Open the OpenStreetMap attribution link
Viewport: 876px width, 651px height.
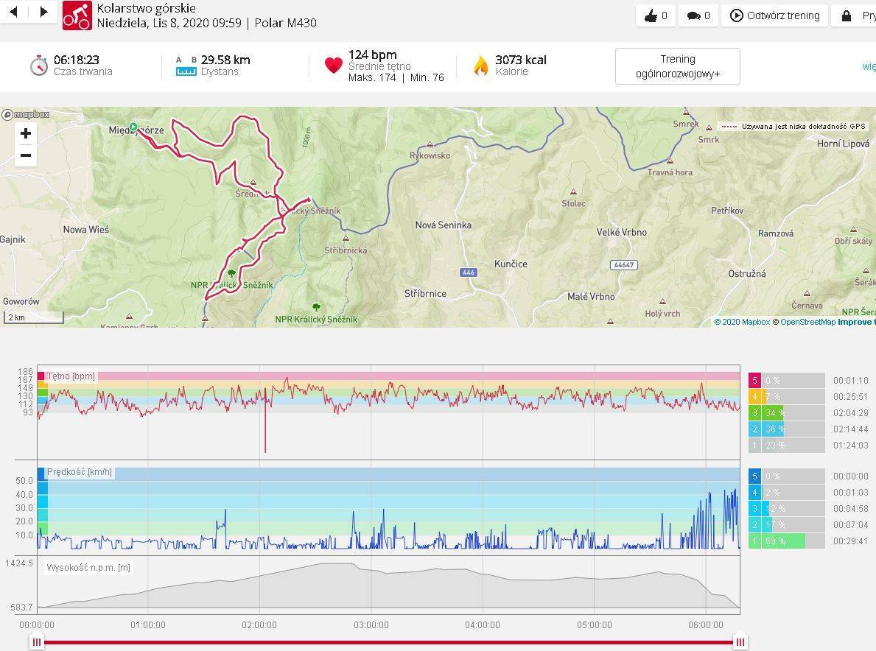(807, 322)
